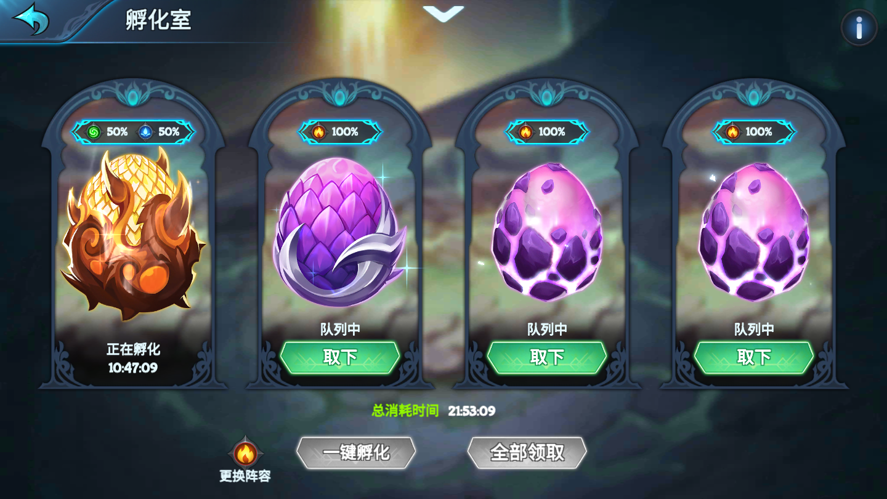Select the cracked purple egg in third slot
The height and width of the screenshot is (499, 887).
pos(547,232)
